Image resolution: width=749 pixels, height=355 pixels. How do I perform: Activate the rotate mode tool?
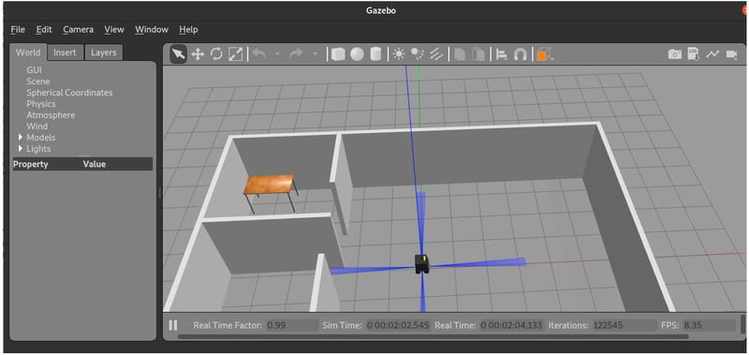[x=216, y=54]
